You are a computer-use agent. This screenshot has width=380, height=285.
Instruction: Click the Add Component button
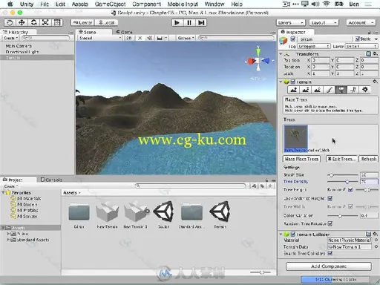tap(329, 266)
